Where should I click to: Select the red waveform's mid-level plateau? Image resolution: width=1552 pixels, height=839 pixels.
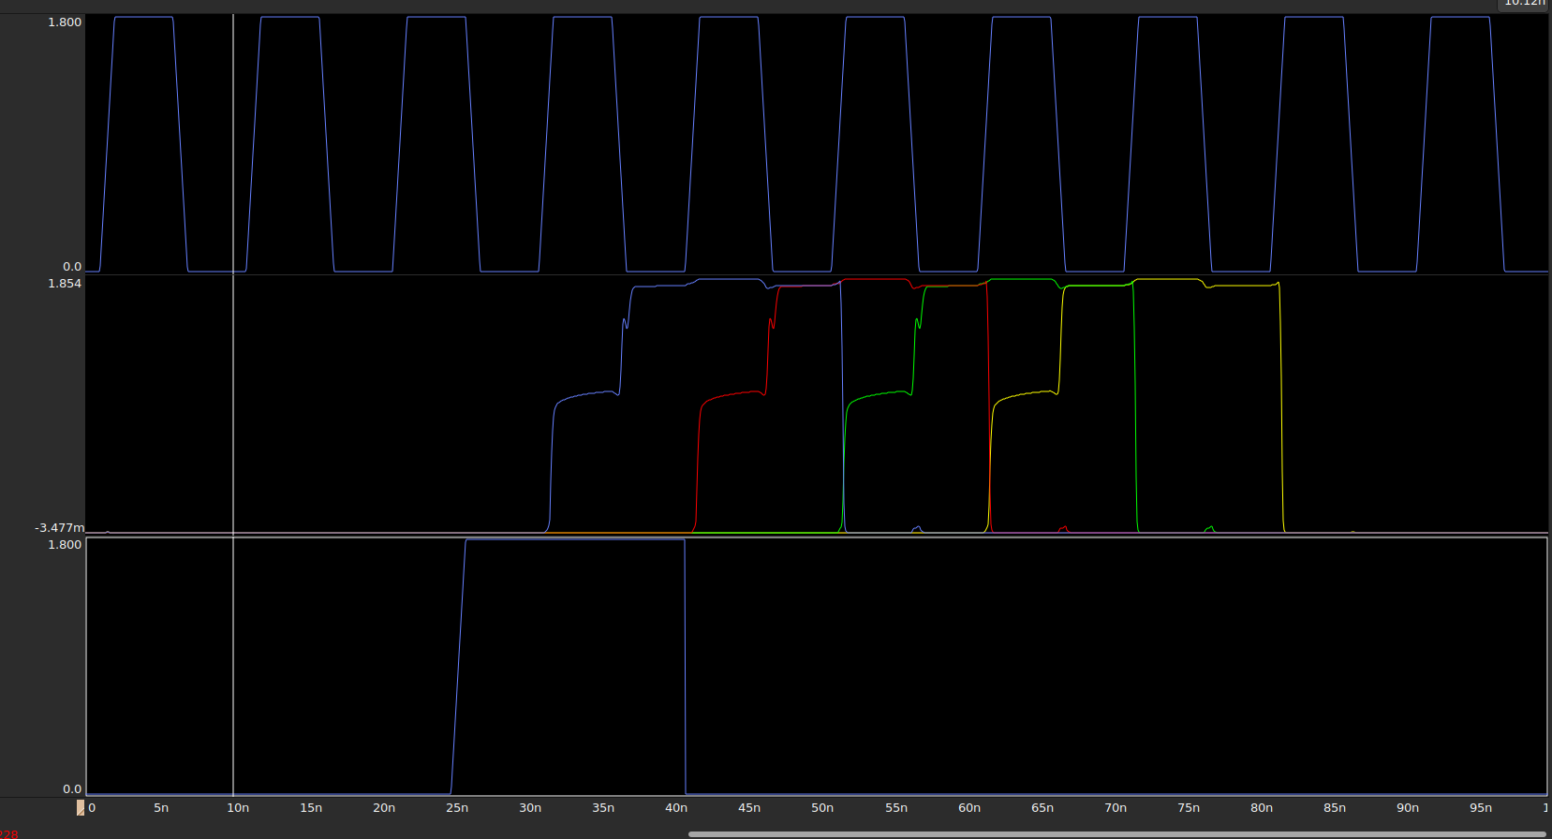(732, 395)
